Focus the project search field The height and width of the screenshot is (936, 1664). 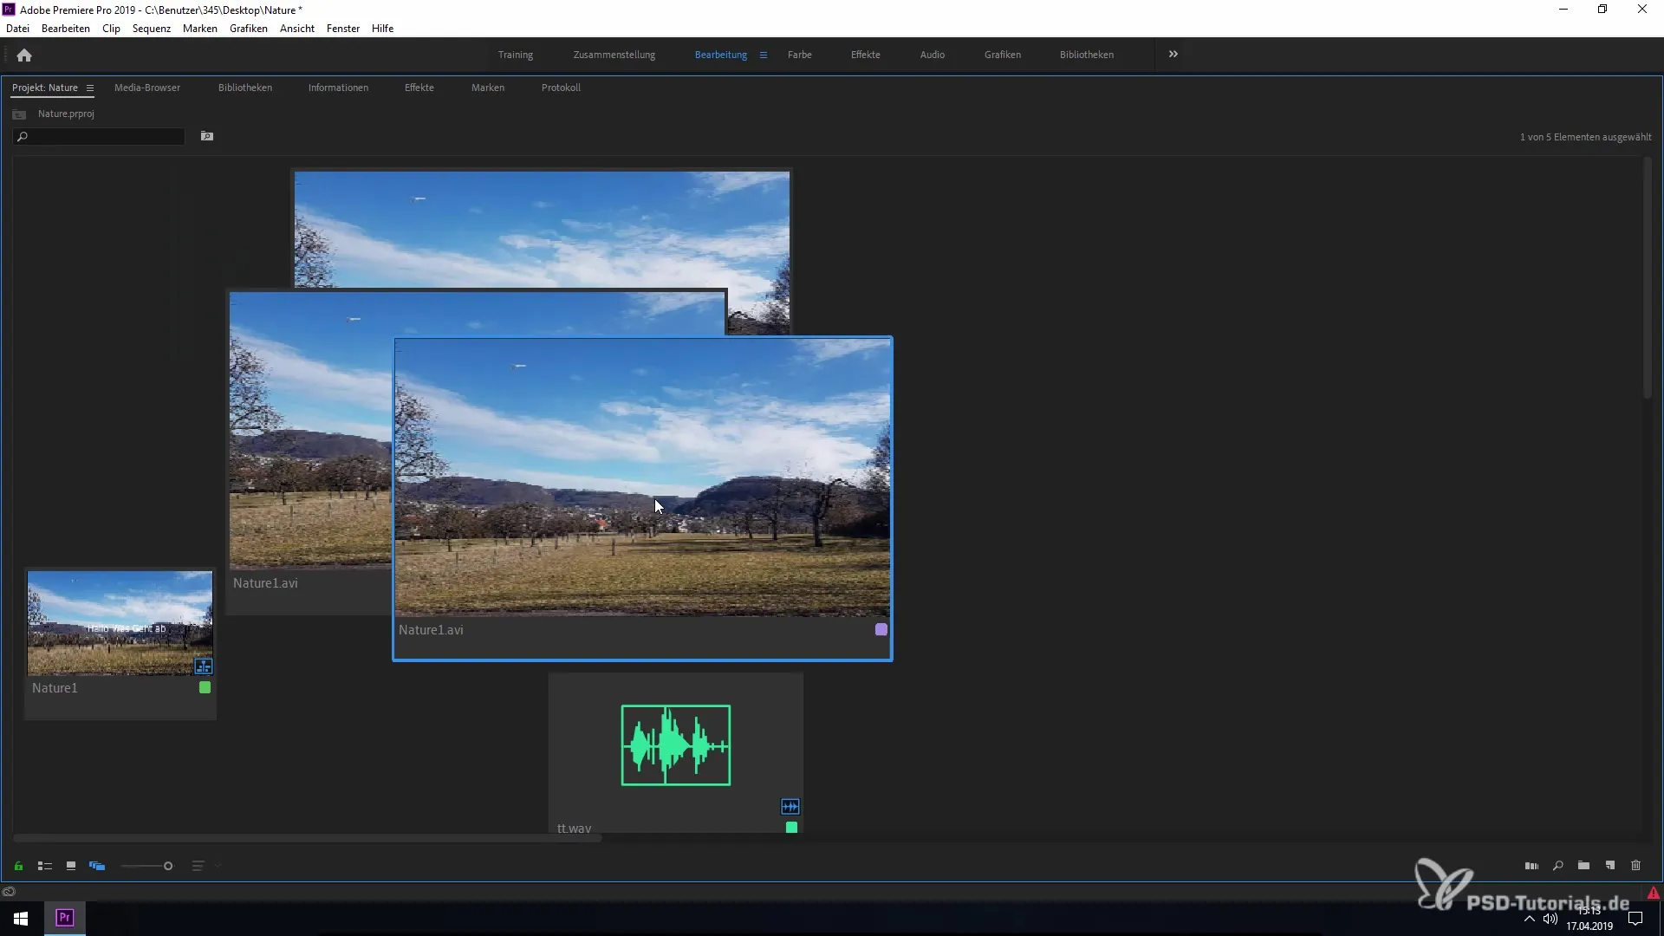pos(99,137)
